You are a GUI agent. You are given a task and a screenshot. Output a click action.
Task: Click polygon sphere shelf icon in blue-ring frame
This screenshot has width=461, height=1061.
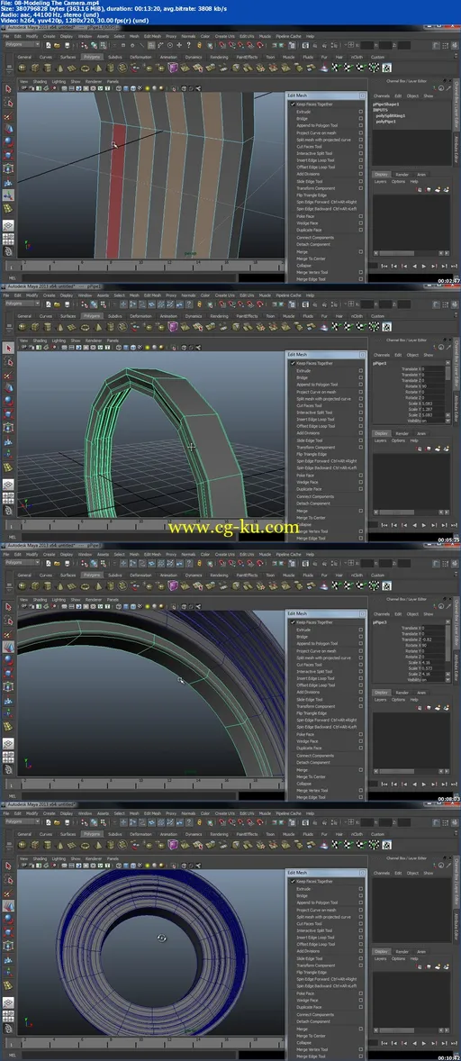click(22, 845)
